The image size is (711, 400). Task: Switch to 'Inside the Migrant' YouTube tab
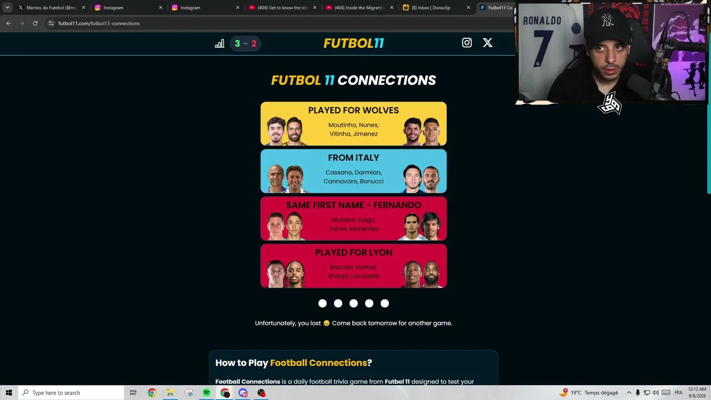[x=359, y=8]
